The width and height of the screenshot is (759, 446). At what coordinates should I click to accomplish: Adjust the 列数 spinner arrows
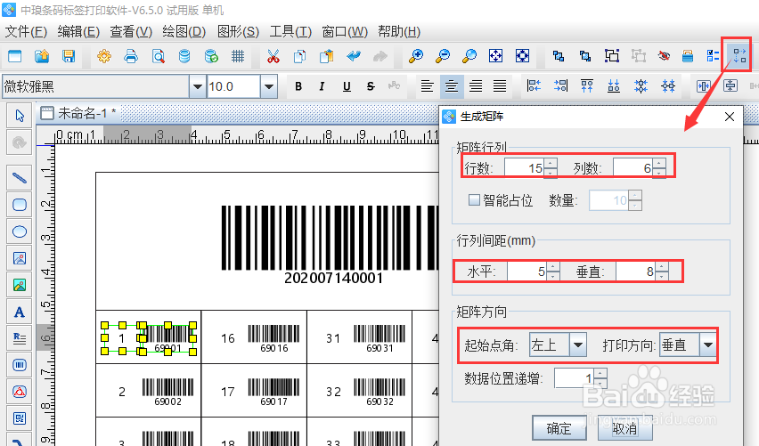(659, 168)
